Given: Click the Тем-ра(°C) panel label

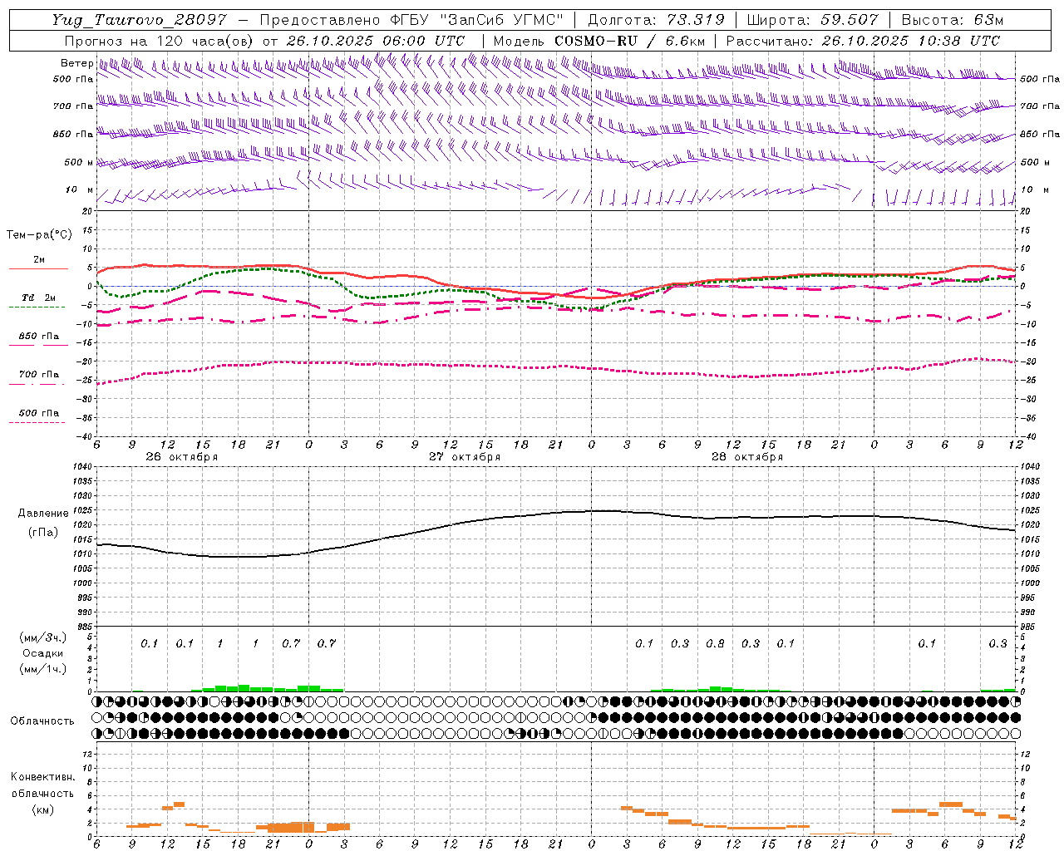Looking at the screenshot, I should (x=39, y=235).
